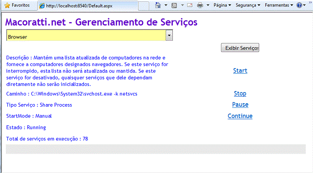Click the Print icon

[200, 5]
